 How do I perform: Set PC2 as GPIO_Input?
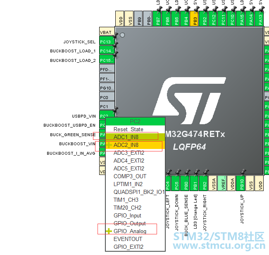[135, 215]
